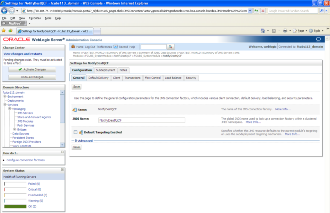
Task: Click the console Home house icon
Action: pos(73,47)
